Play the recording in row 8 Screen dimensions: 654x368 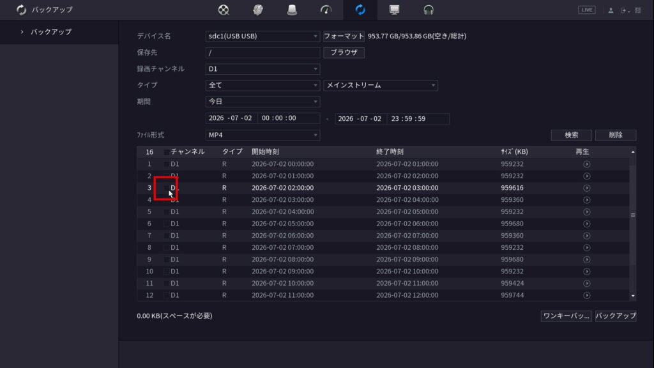[586, 247]
